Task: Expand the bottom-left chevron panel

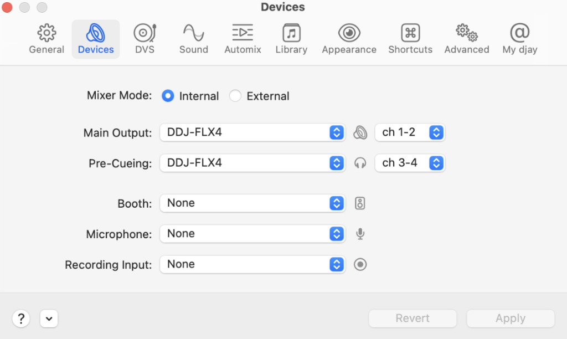Action: tap(49, 319)
